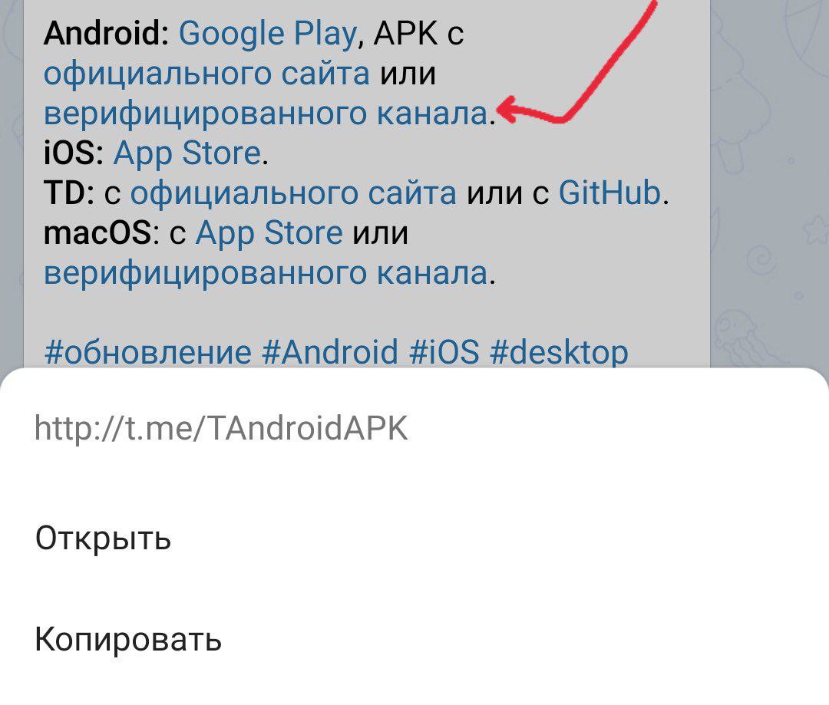Tap chat wallpaper right of message bubble
This screenshot has width=829, height=705.
pos(769,185)
